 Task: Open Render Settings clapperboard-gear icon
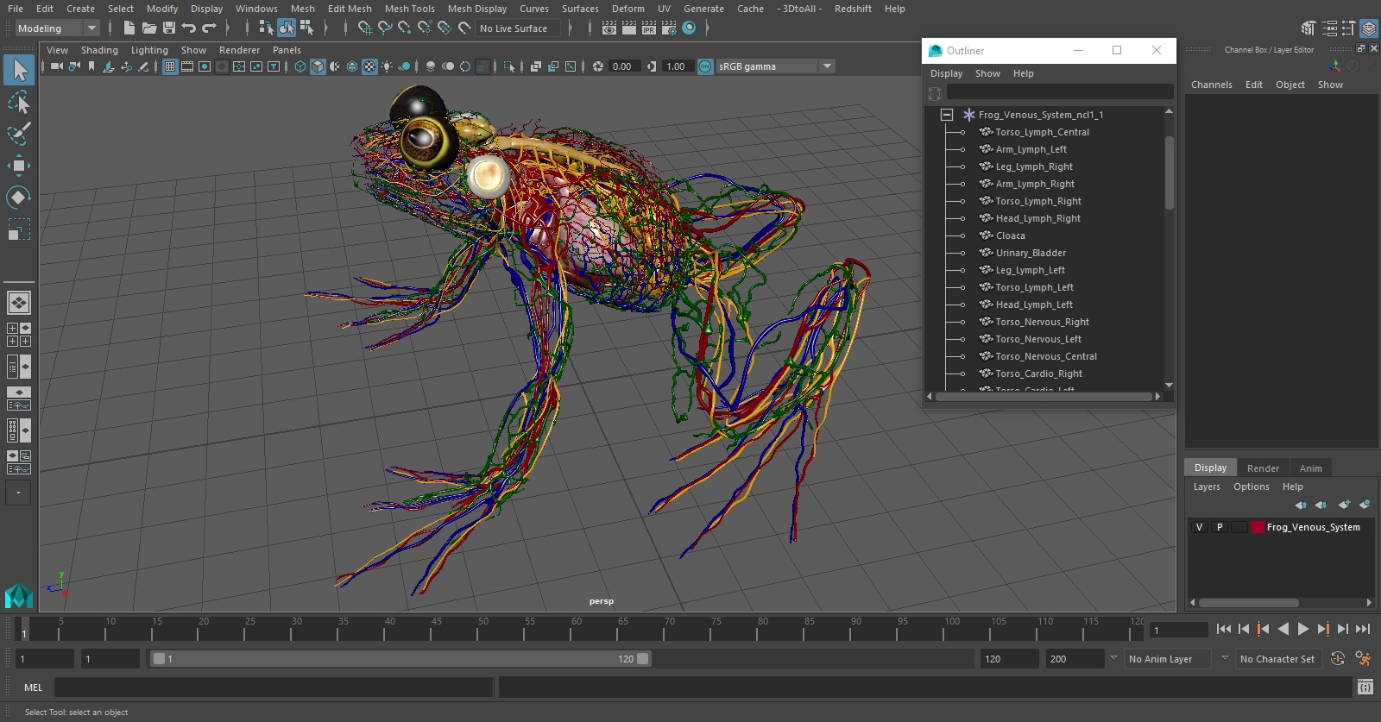669,28
